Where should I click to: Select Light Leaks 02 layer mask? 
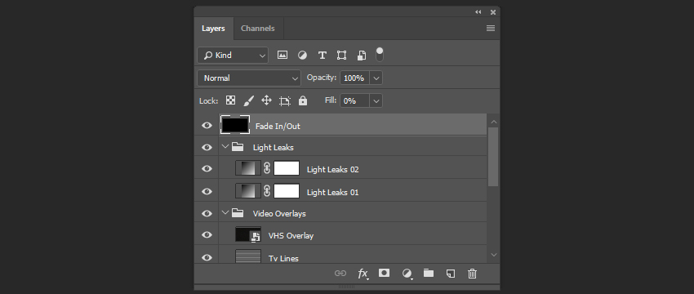[287, 168]
